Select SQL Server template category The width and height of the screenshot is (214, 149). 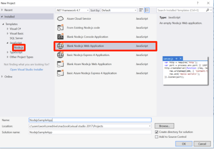[x=16, y=38]
